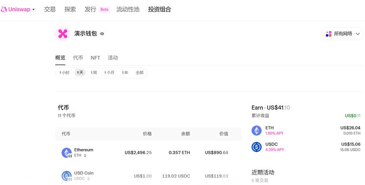
Task: Click the USDC icon in Earn panel
Action: point(257,147)
